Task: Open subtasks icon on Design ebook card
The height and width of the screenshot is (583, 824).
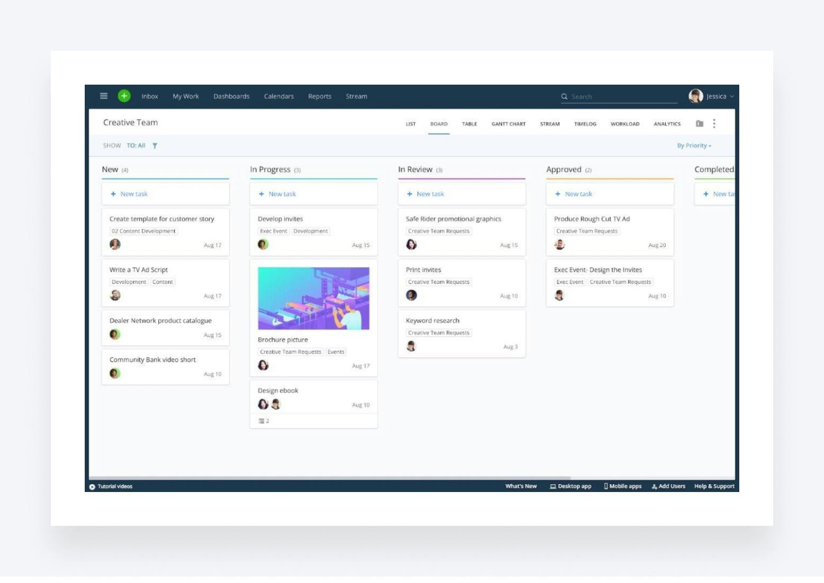Action: (261, 421)
